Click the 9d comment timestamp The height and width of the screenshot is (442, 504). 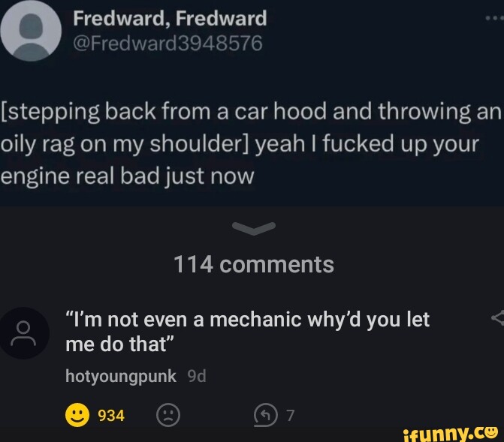point(196,376)
